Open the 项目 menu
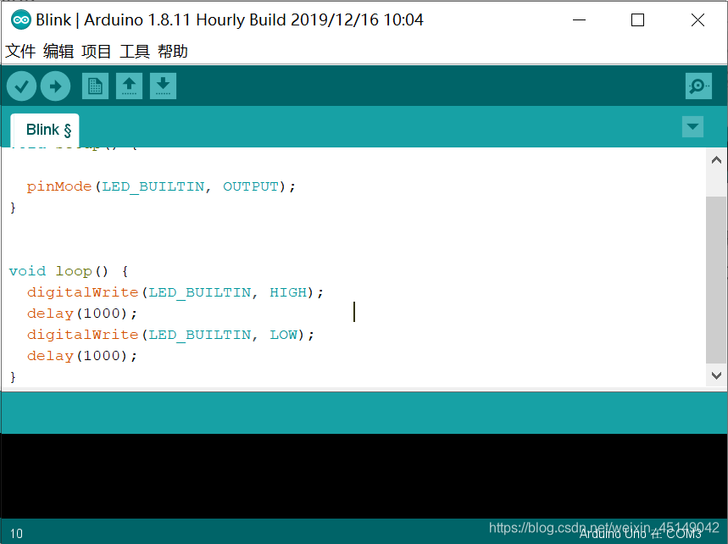 (x=97, y=51)
